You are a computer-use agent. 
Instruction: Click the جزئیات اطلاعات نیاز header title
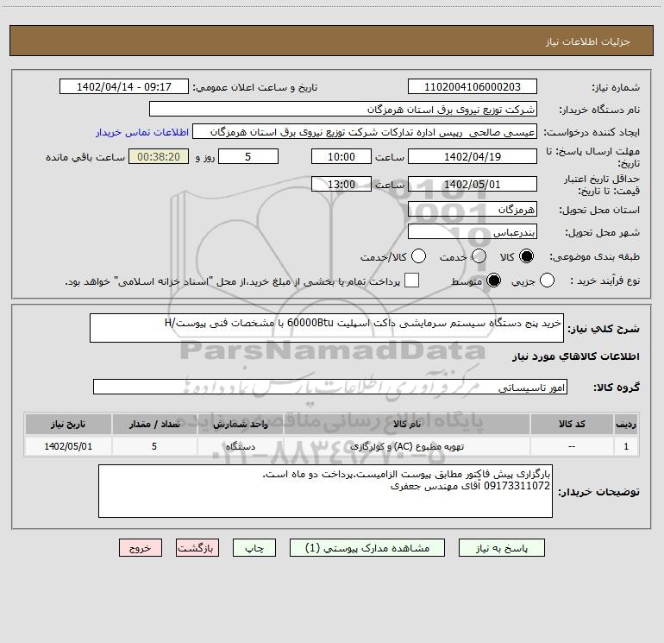[x=588, y=41]
